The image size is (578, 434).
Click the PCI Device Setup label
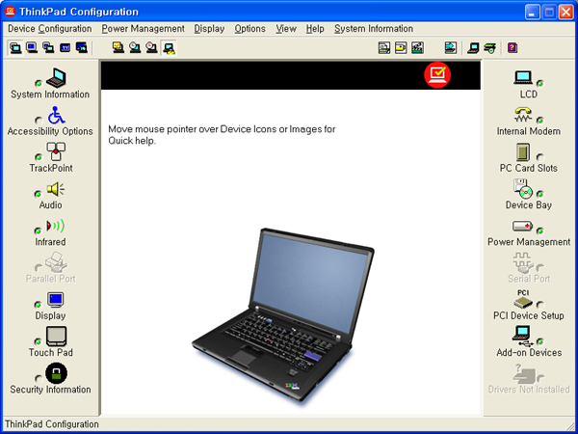(528, 316)
